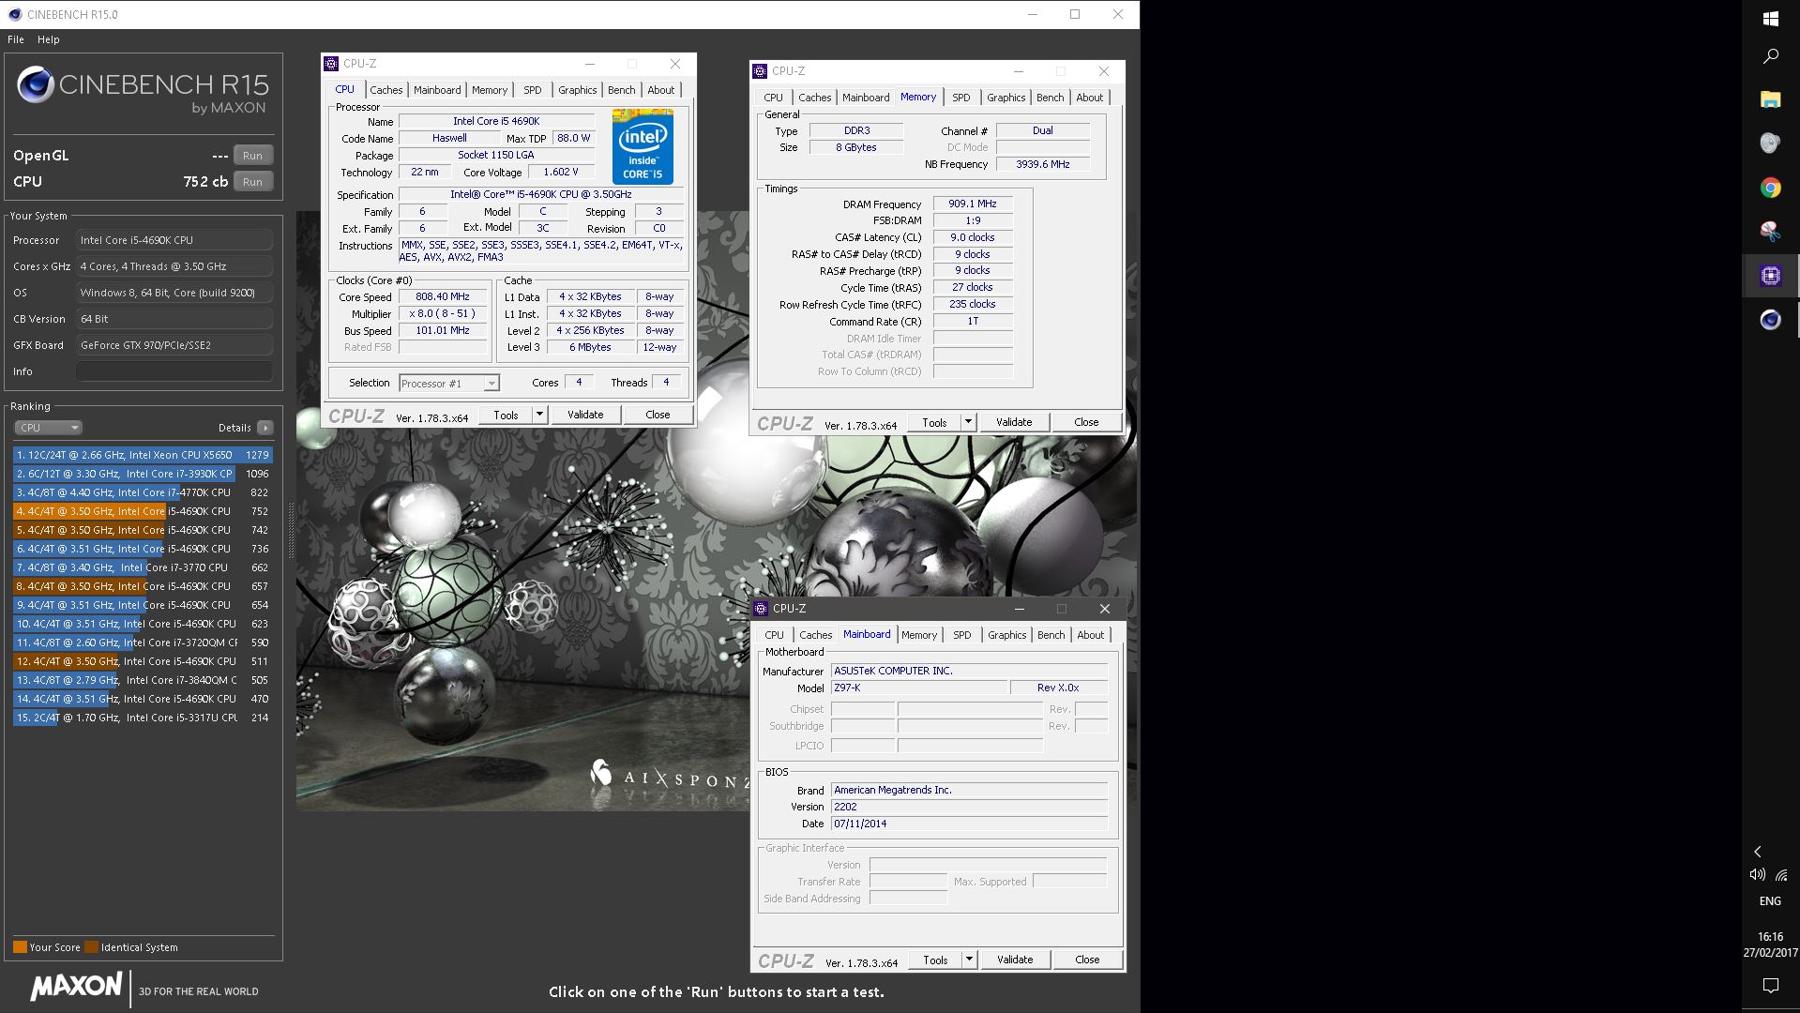
Task: Run the OpenGL benchmark
Action: (x=252, y=156)
